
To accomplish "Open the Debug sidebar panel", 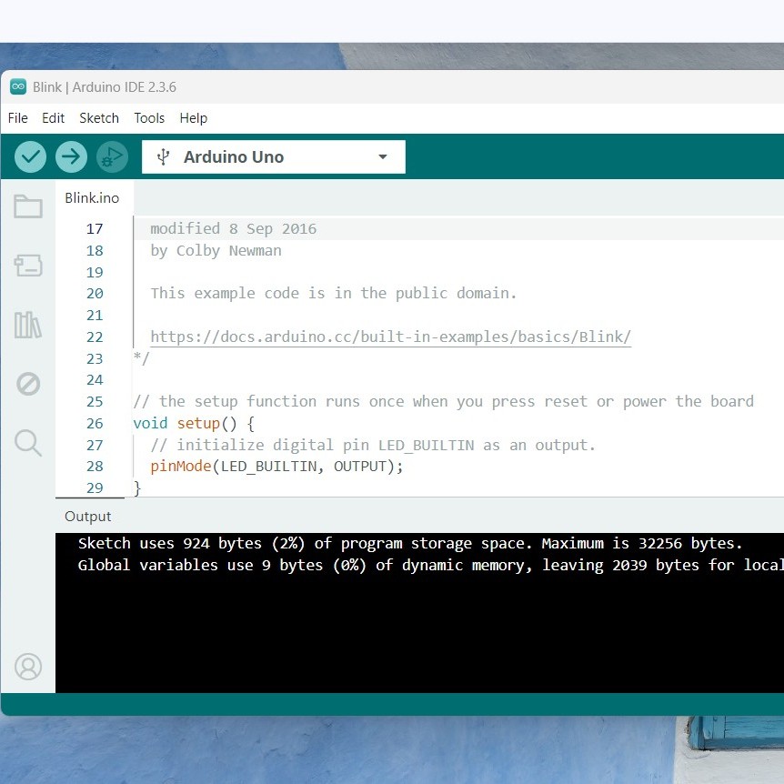I will [x=27, y=384].
